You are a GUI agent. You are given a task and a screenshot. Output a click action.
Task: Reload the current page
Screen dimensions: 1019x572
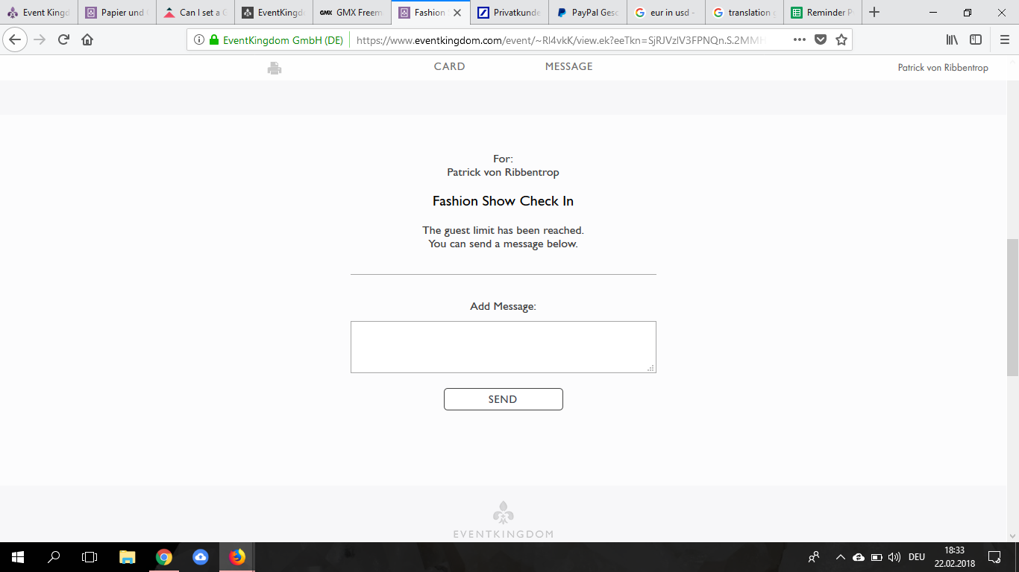63,40
